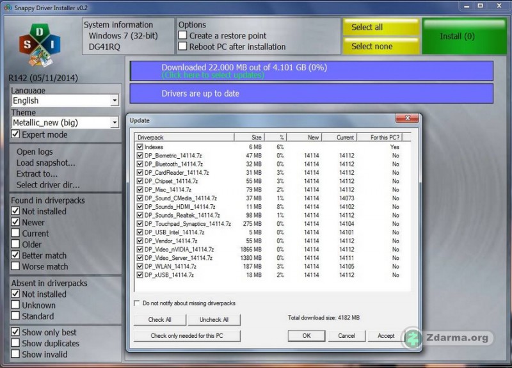Confirm Update dialog with OK
This screenshot has height=368, width=512.
point(307,335)
